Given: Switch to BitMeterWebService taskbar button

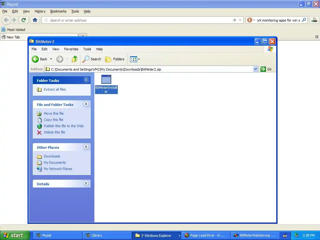Looking at the screenshot, I should (x=255, y=235).
